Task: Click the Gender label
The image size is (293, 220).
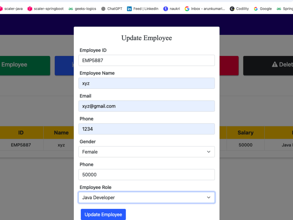Action: click(x=88, y=142)
